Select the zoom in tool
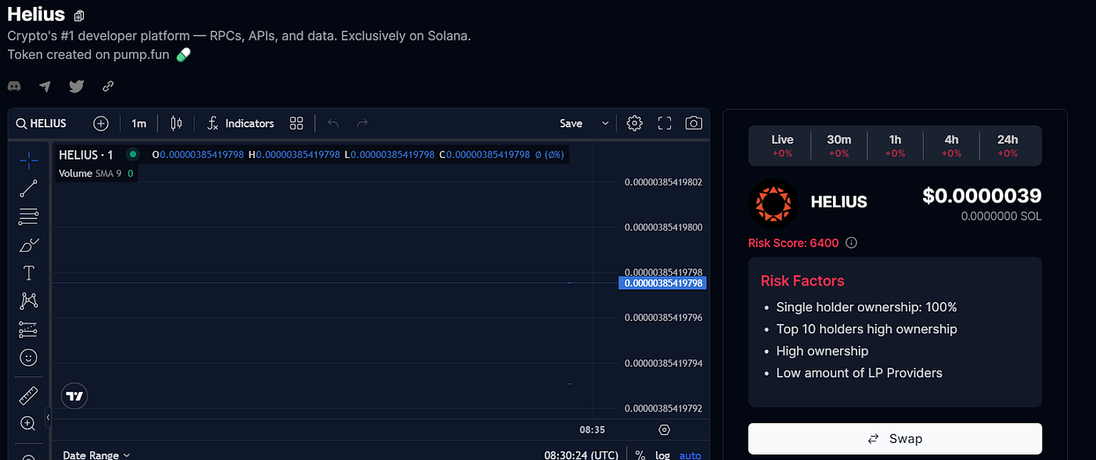This screenshot has height=460, width=1096. coord(28,424)
